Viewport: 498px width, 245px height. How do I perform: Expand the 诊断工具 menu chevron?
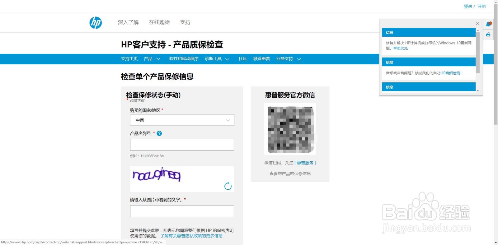(227, 59)
